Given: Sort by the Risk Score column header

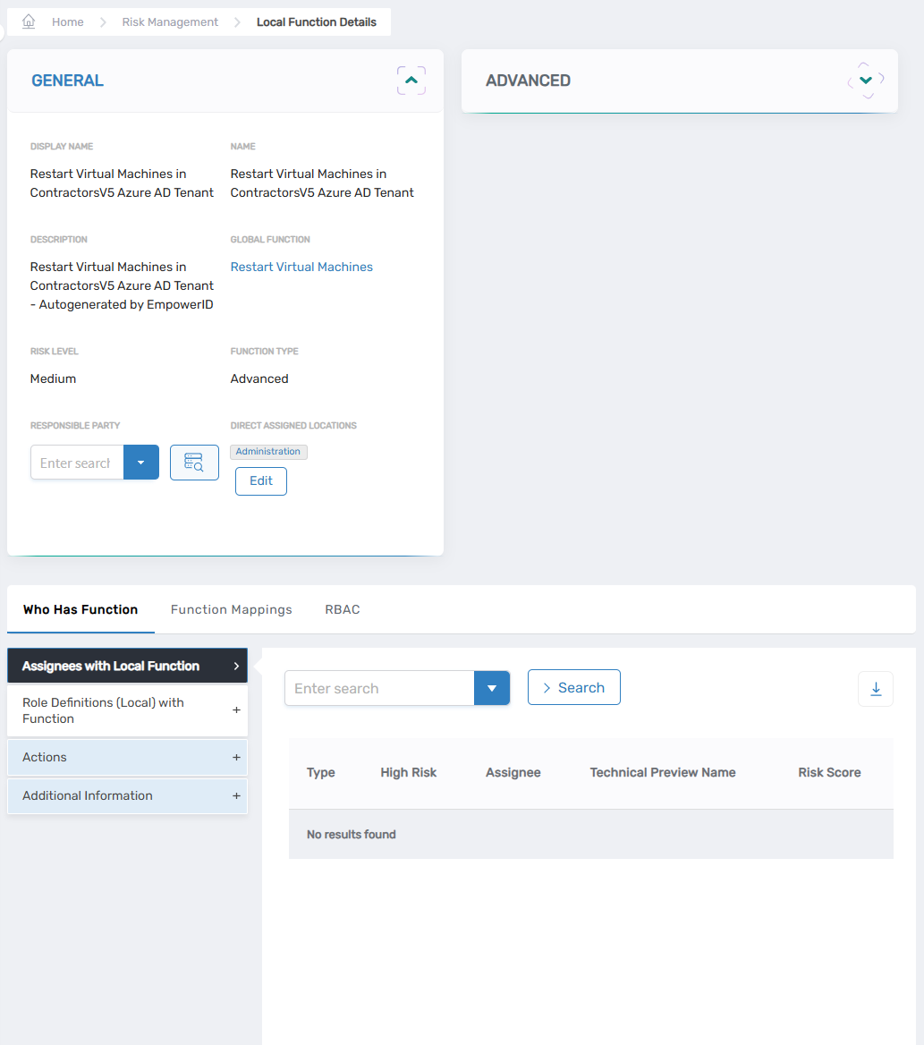Looking at the screenshot, I should click(x=829, y=772).
